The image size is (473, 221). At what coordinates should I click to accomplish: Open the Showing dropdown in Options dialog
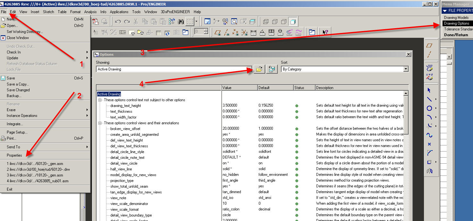click(x=249, y=69)
